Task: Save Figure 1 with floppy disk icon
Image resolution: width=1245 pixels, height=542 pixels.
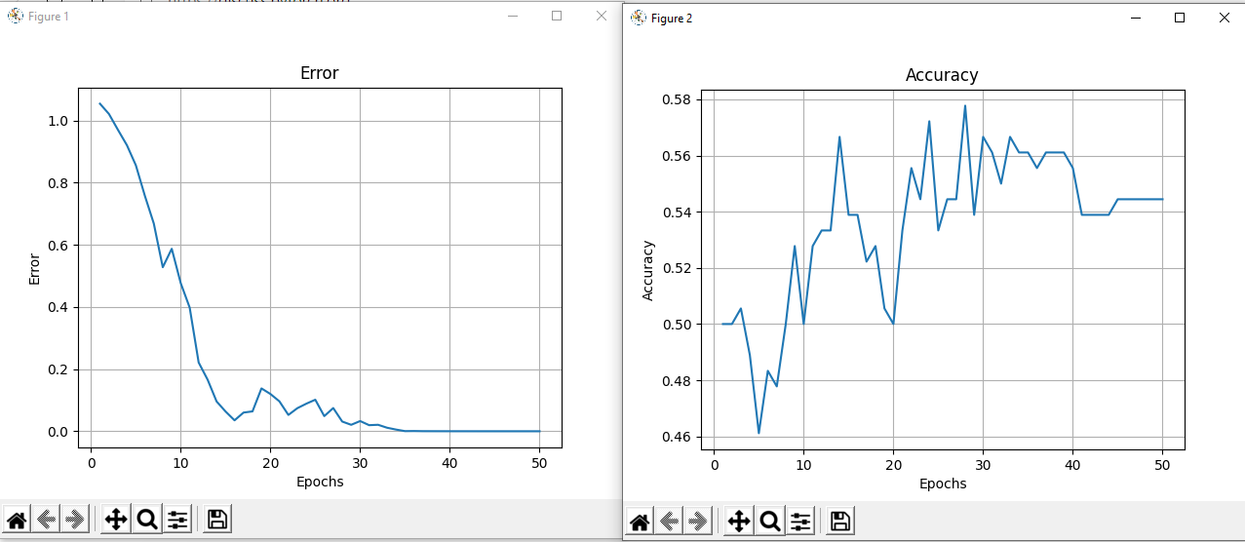Action: 217,519
